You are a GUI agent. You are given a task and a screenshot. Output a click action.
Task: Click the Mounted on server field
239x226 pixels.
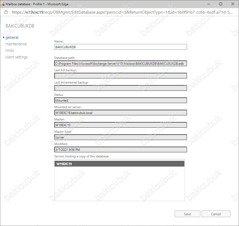tap(121, 113)
